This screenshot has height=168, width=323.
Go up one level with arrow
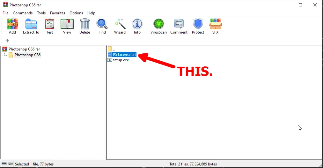coord(7,41)
